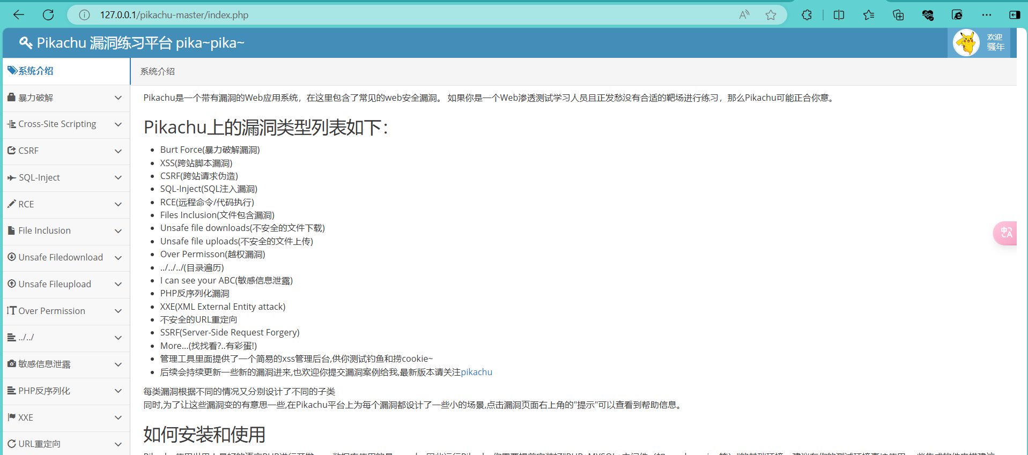Click the File Inclusion document icon

pyautogui.click(x=11, y=230)
